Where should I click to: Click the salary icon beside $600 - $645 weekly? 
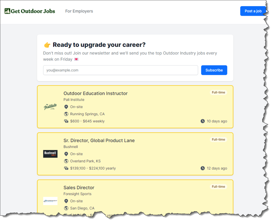click(66, 121)
